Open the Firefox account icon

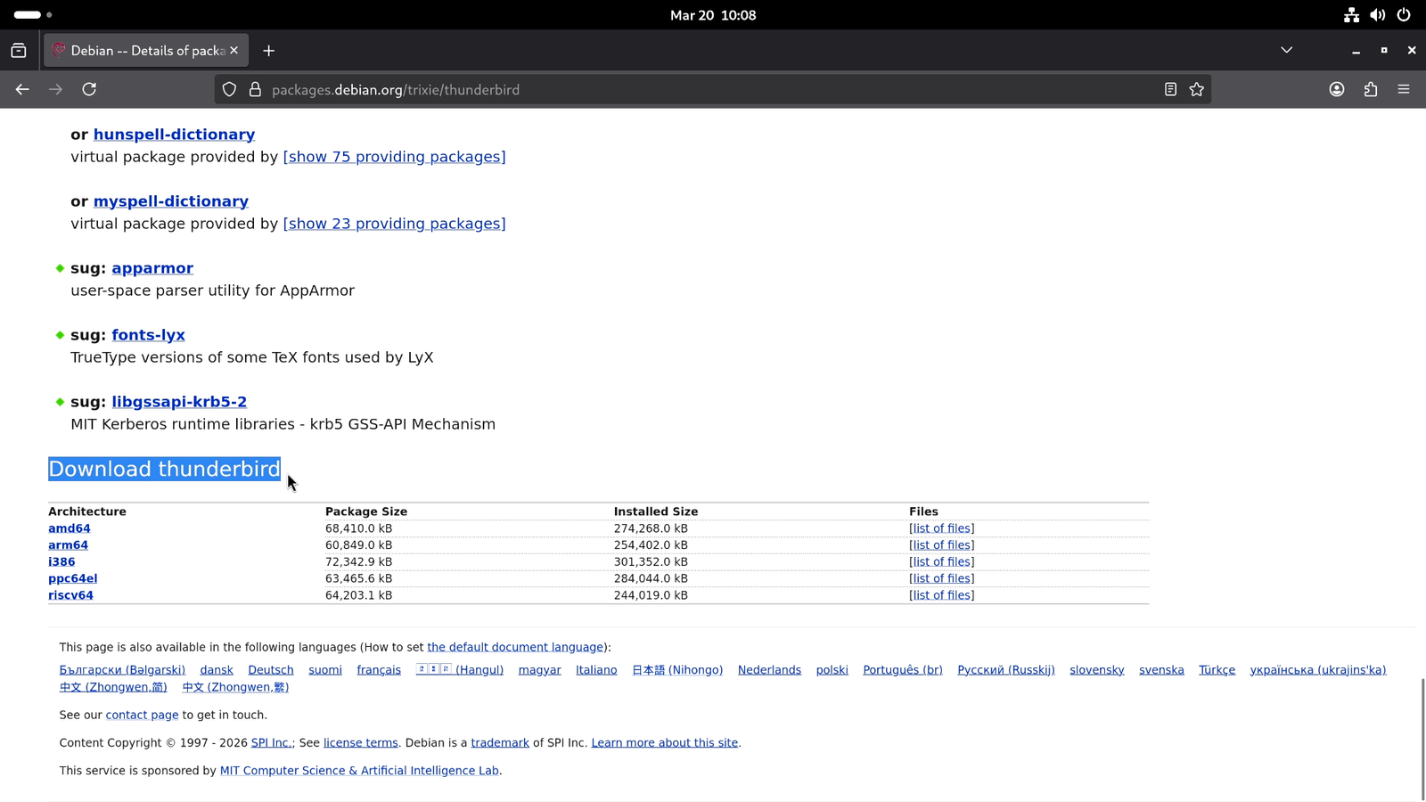(1337, 89)
